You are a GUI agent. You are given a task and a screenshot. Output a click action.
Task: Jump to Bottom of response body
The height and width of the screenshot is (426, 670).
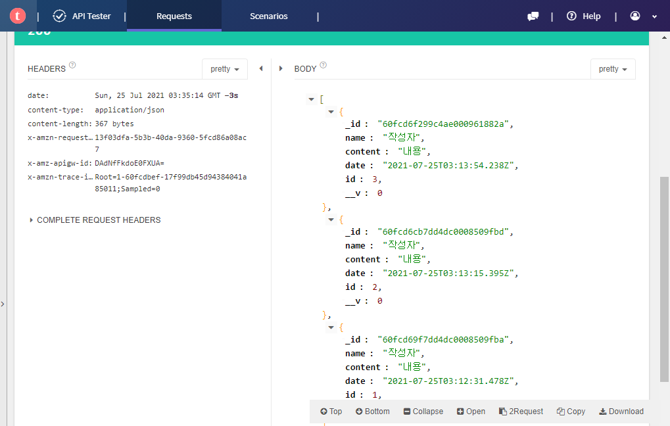click(373, 412)
